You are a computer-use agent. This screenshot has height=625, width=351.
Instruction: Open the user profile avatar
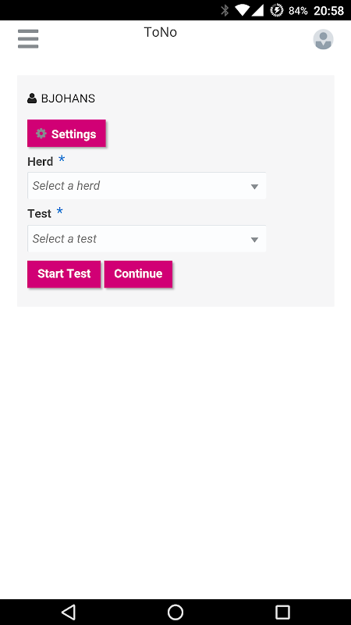[x=323, y=39]
